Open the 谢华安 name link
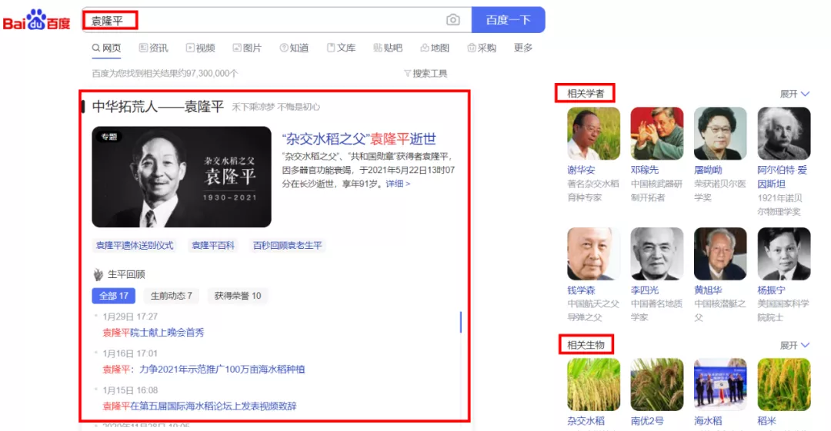This screenshot has height=431, width=831. (581, 171)
